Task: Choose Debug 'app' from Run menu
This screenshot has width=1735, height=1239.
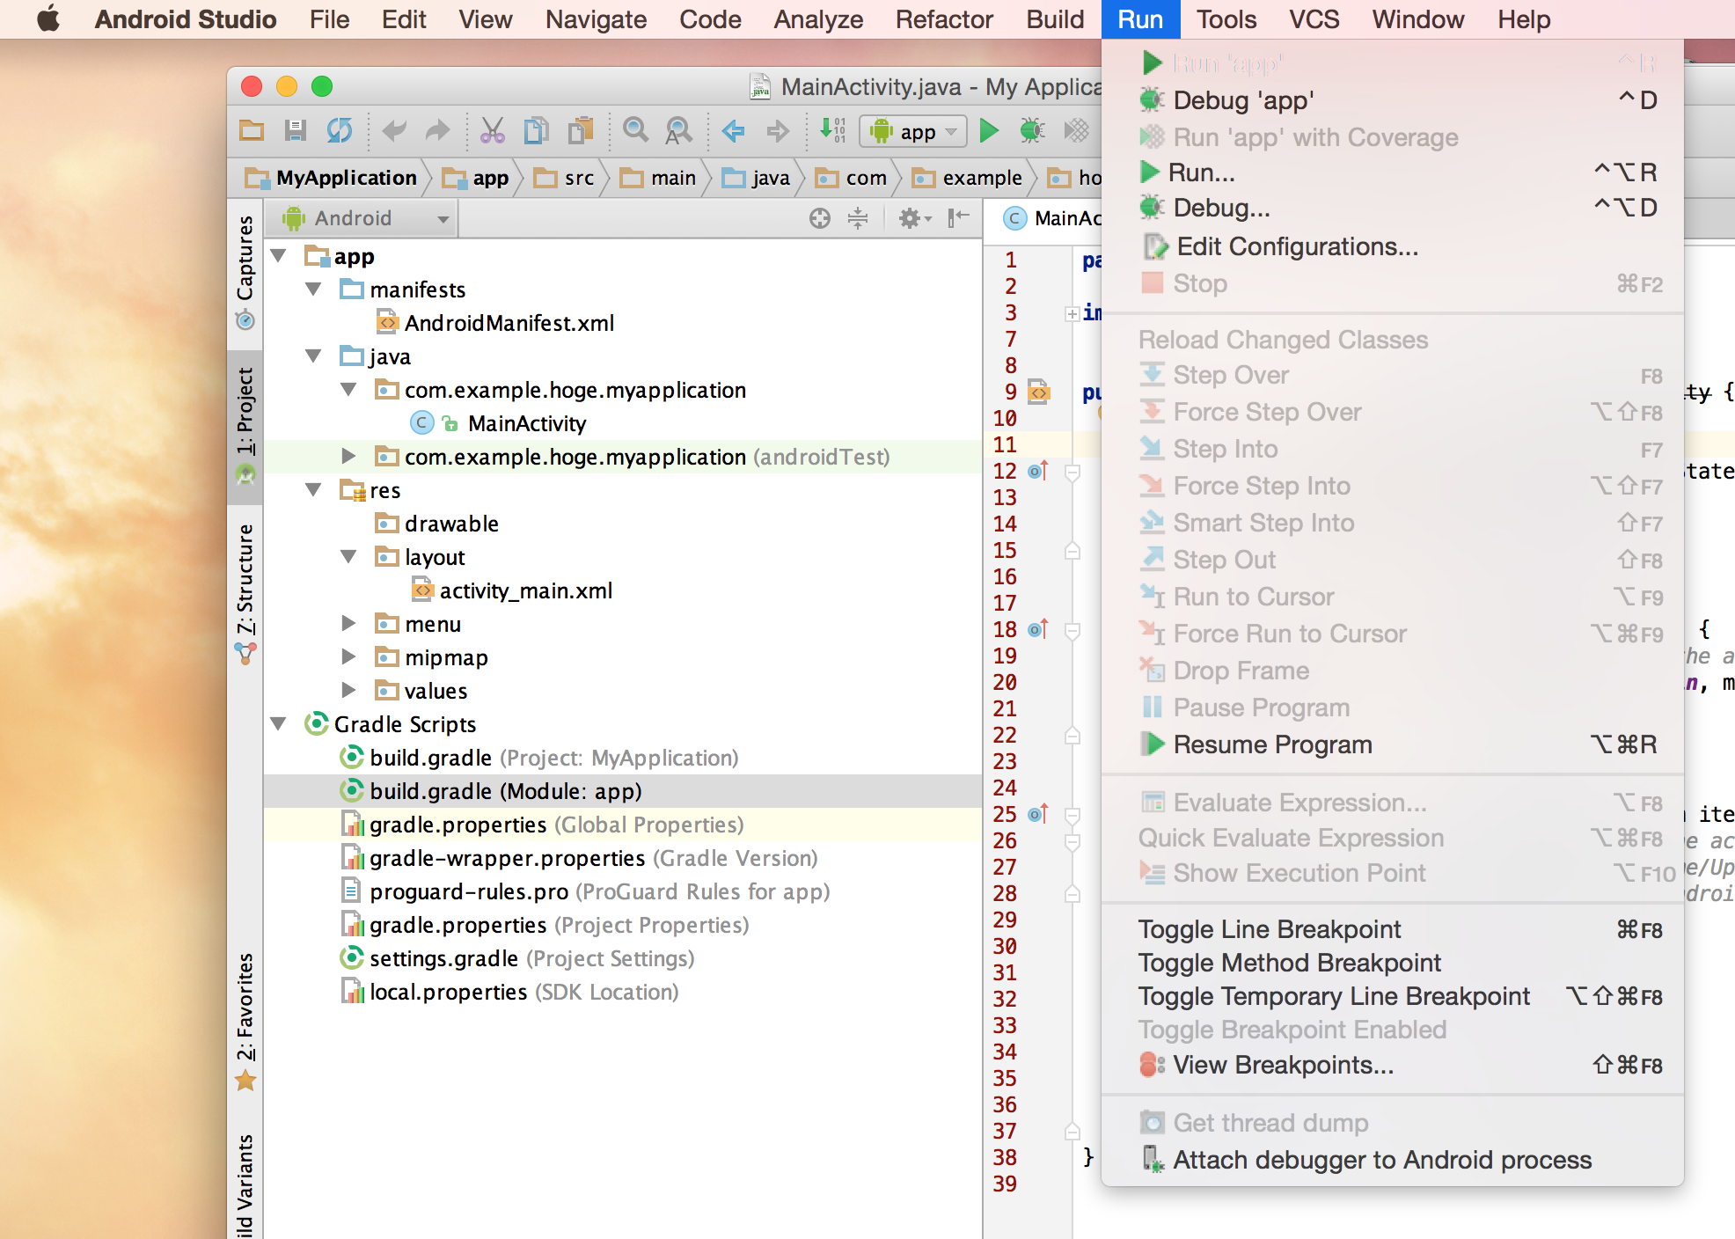Action: (x=1393, y=100)
